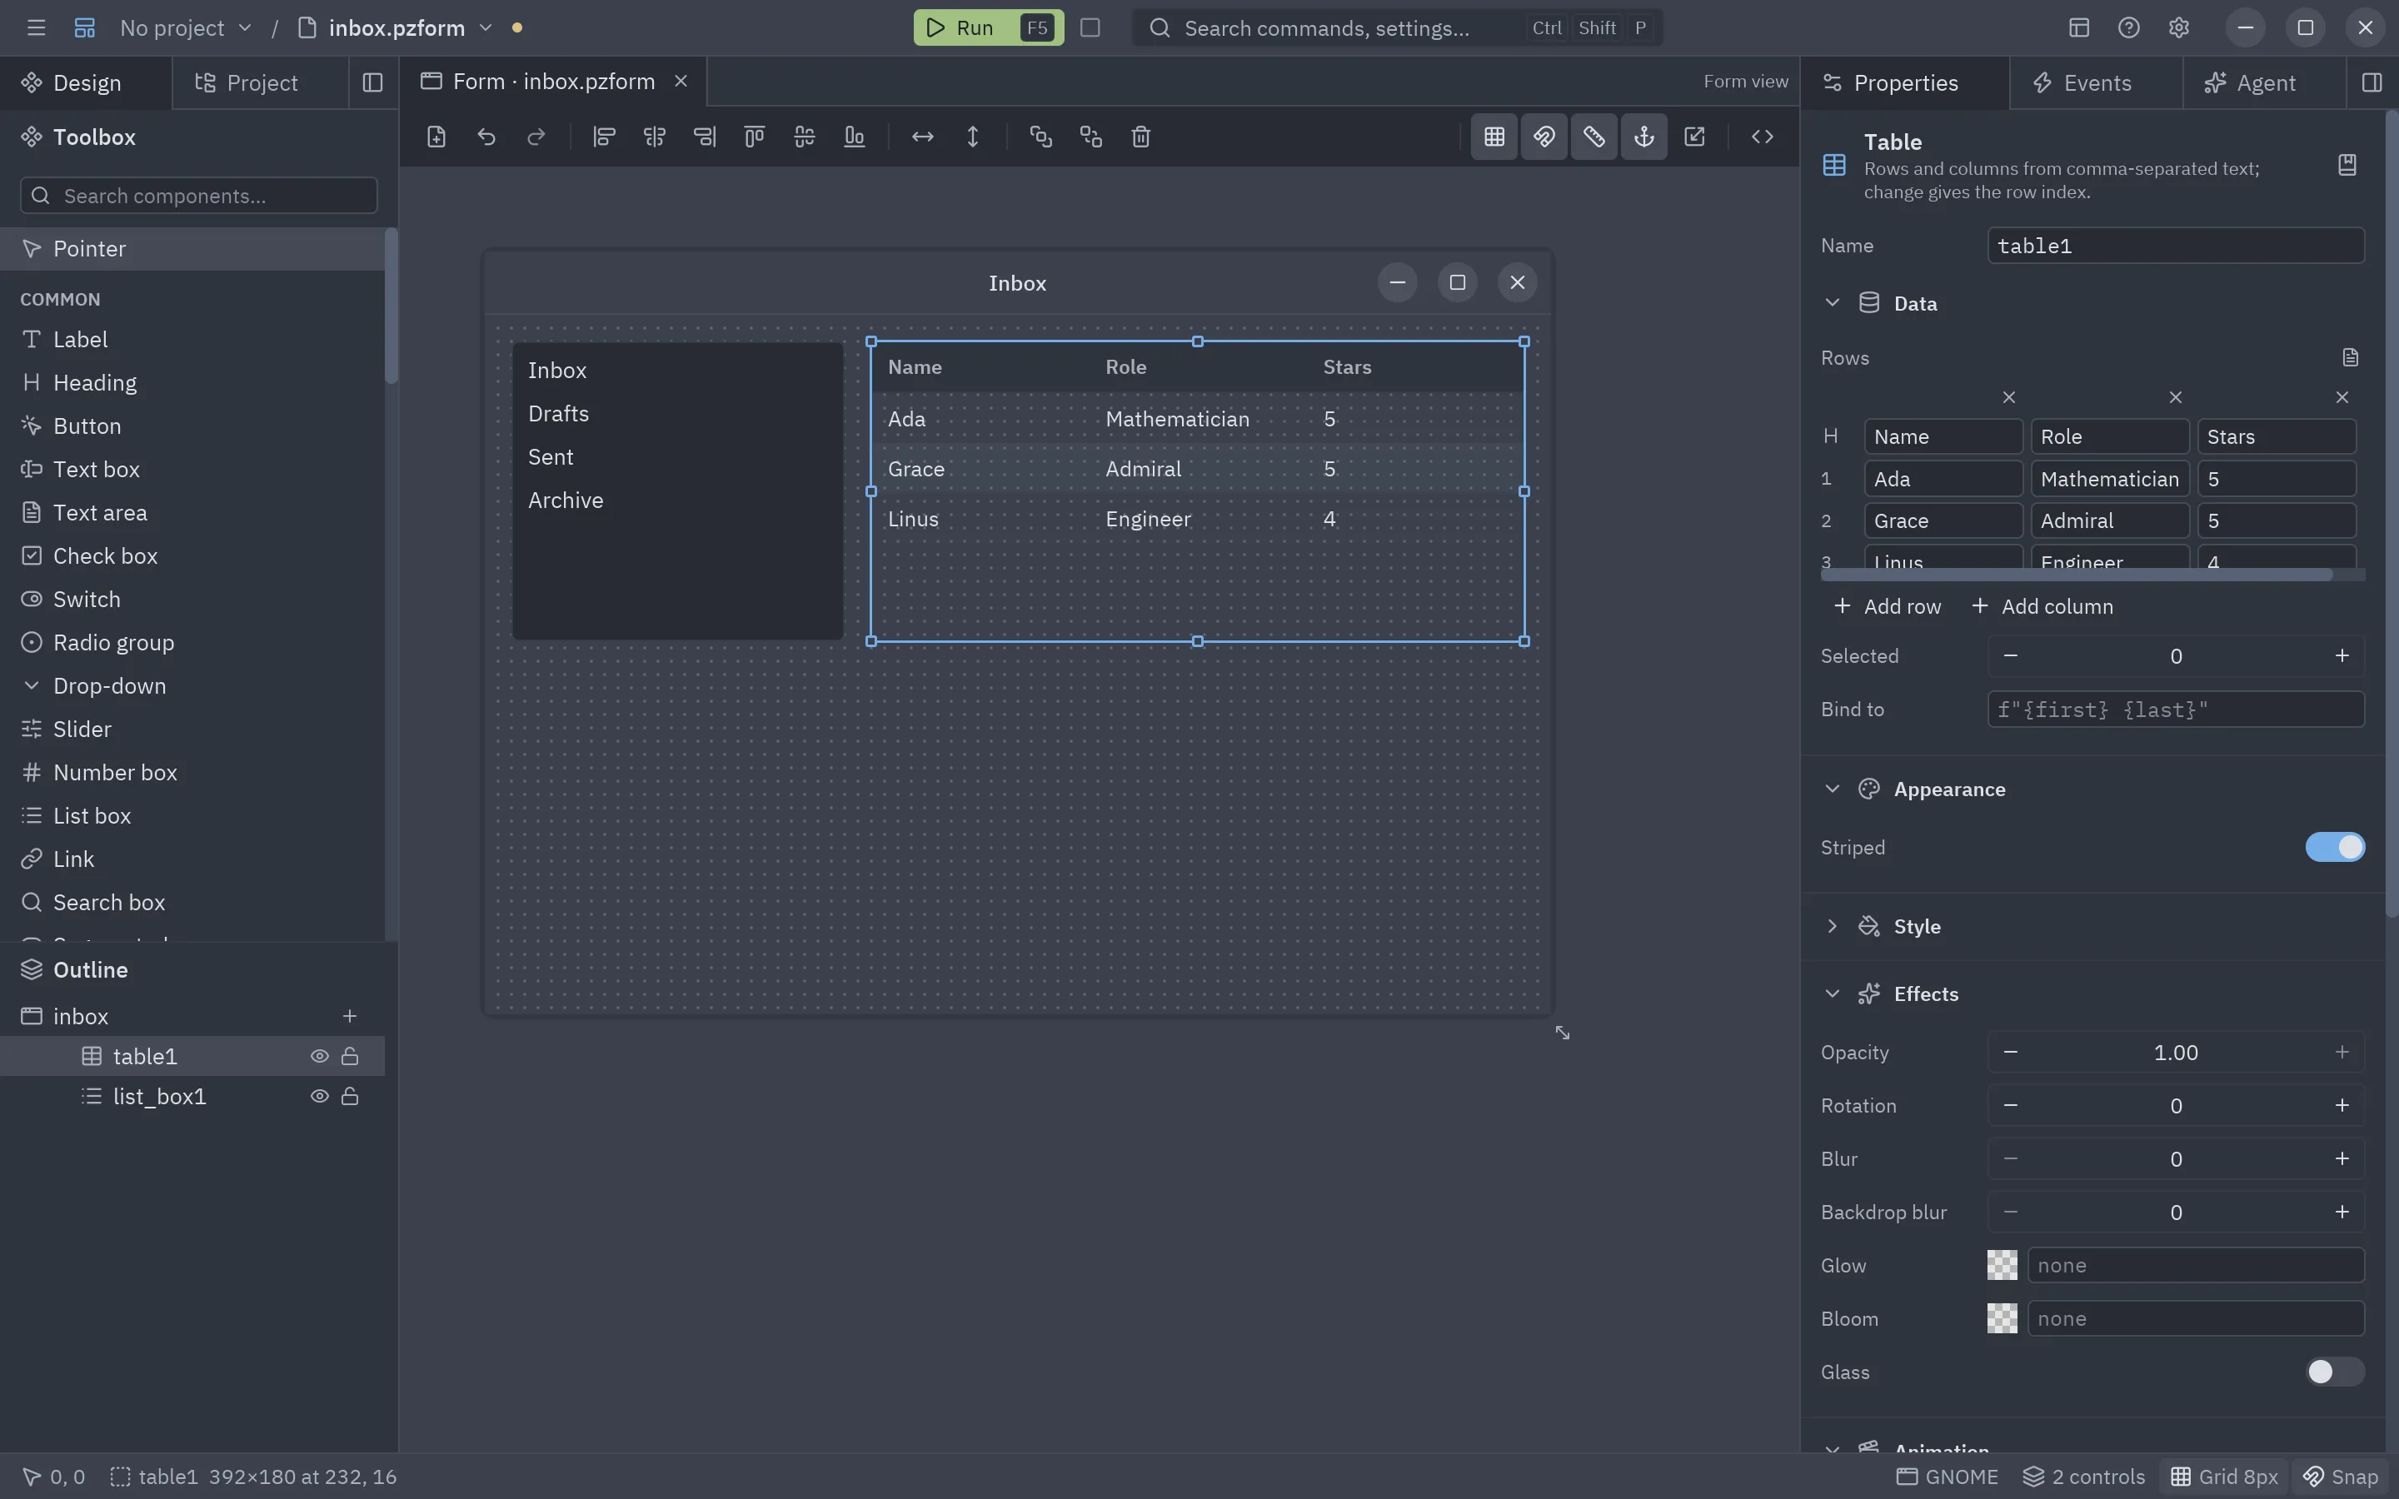The width and height of the screenshot is (2399, 1499).
Task: Click Add row button
Action: tap(1888, 607)
